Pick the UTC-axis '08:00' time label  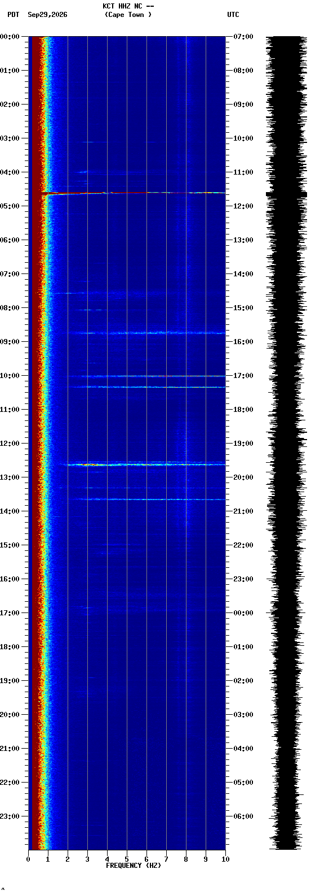pos(243,71)
